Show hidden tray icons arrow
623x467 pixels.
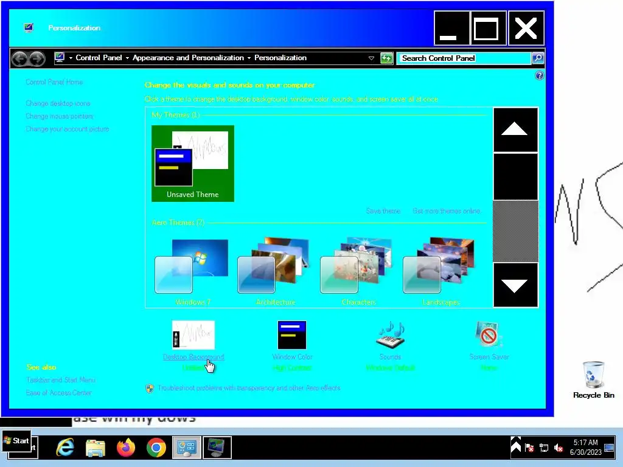click(x=516, y=445)
